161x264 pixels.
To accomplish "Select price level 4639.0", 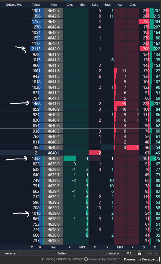I will 54,213.
